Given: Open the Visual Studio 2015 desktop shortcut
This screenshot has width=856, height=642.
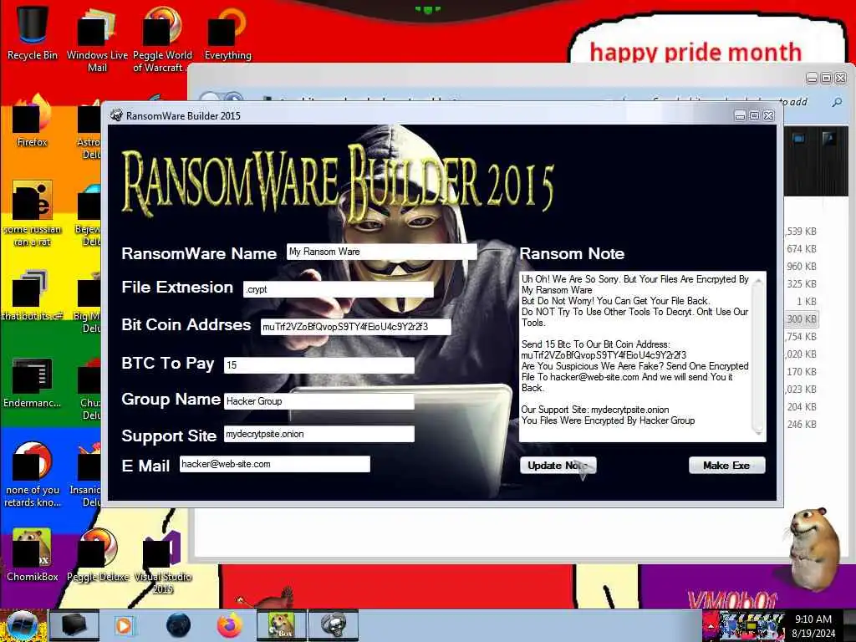Looking at the screenshot, I should click(163, 563).
